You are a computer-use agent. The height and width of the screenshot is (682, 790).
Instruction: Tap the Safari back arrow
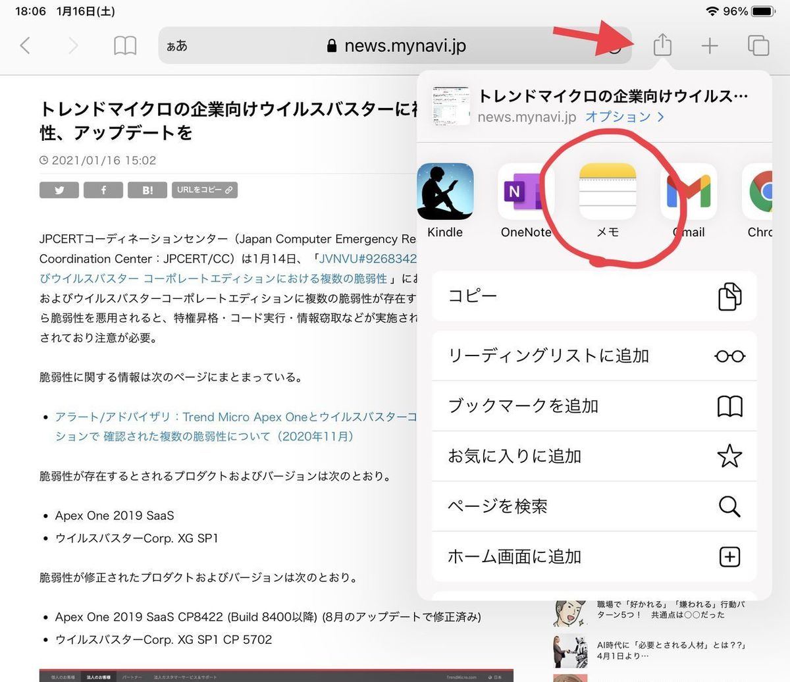click(25, 45)
